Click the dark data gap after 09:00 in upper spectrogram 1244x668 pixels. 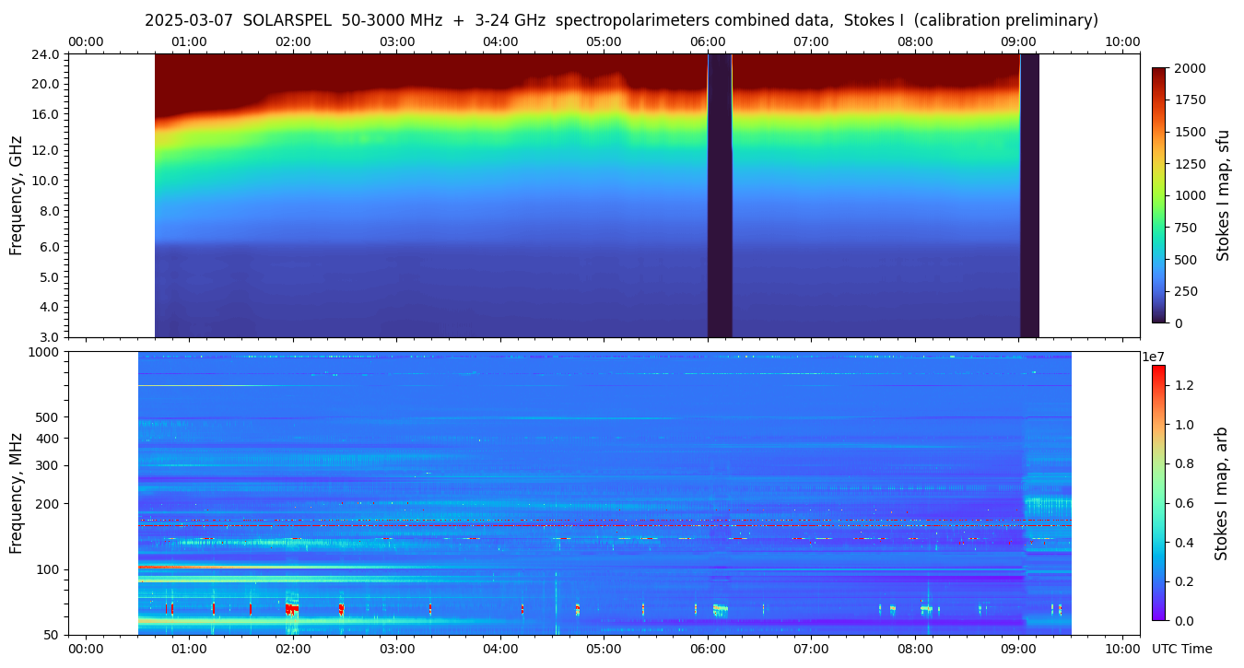(1029, 195)
